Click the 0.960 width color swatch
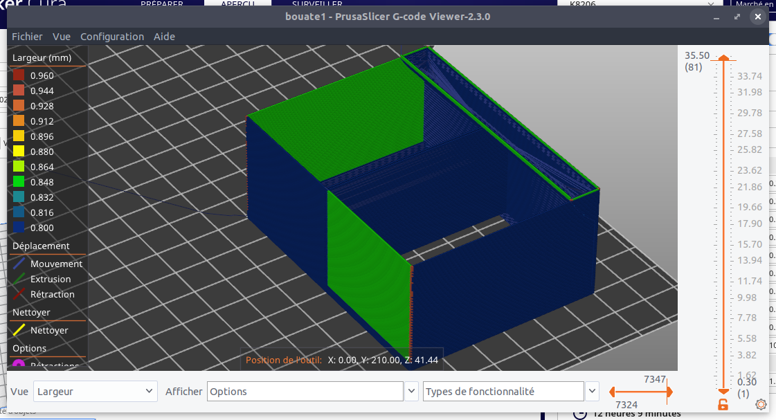The height and width of the screenshot is (420, 776). click(x=18, y=75)
